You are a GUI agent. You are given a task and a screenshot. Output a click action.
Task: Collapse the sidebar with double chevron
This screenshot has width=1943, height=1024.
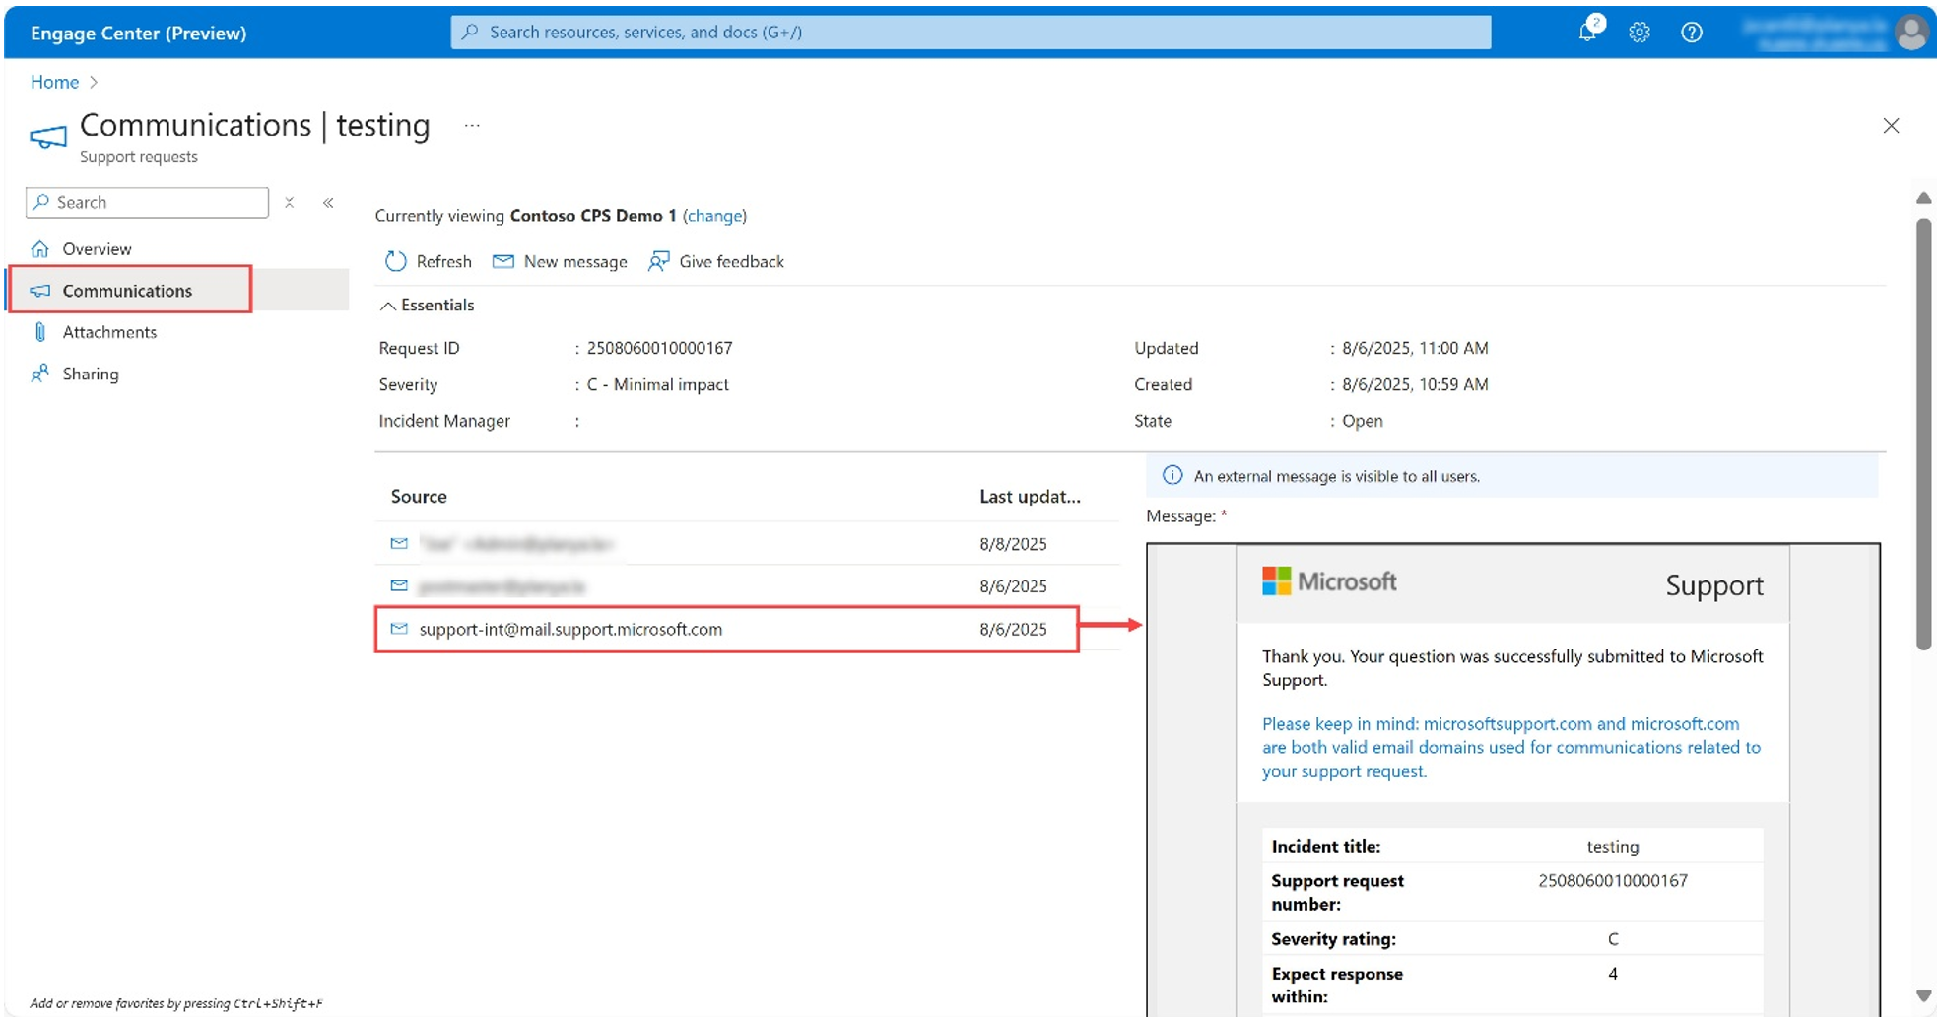328,202
